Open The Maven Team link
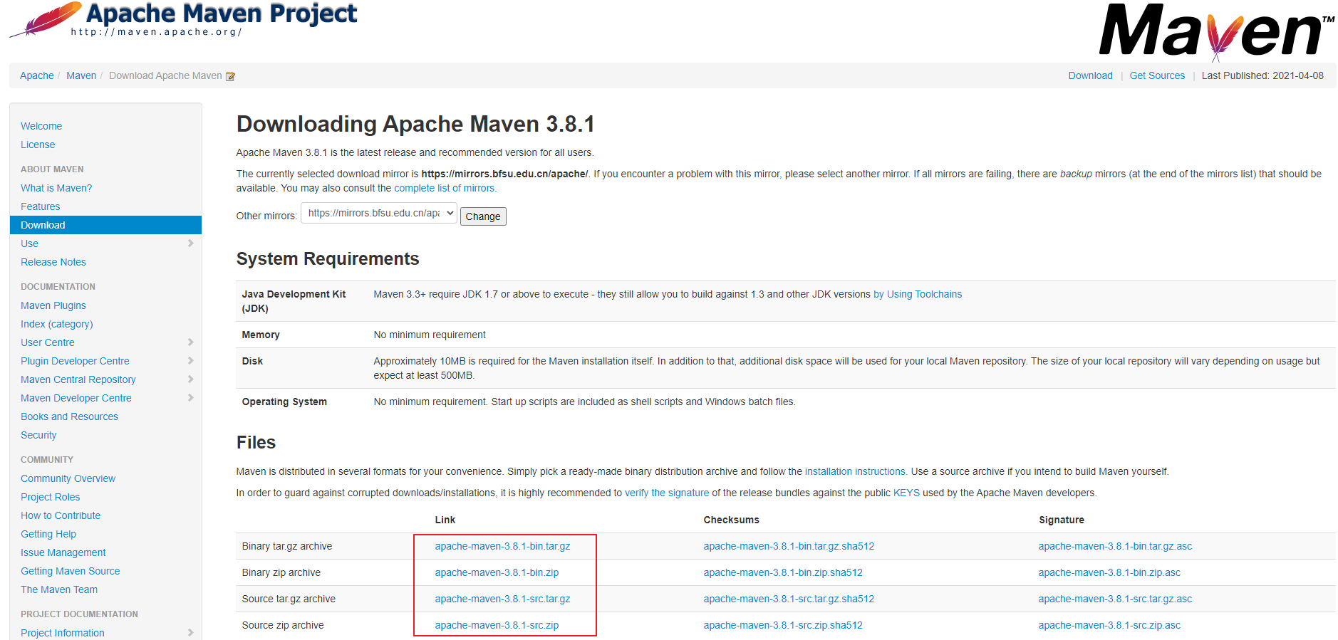 coord(59,589)
